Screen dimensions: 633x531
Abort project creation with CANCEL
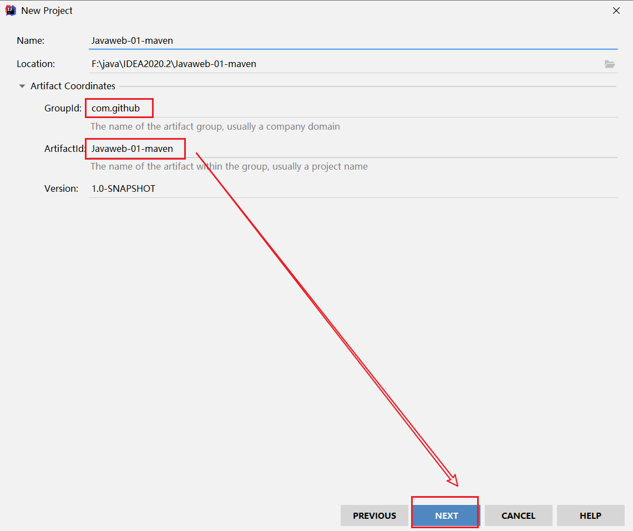point(518,515)
